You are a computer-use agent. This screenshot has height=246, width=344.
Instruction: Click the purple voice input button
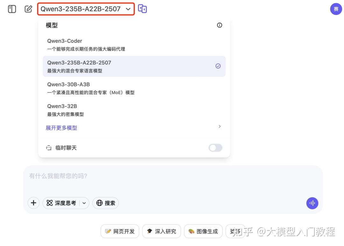(x=312, y=203)
